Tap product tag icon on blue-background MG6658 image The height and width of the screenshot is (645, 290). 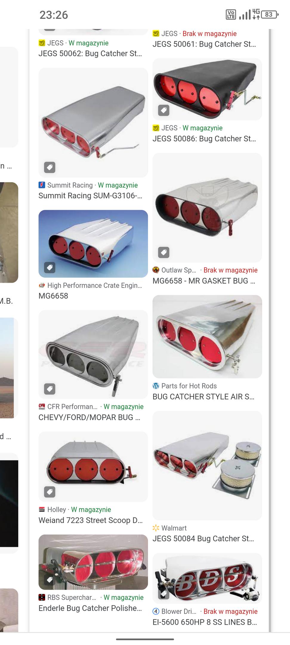[x=50, y=267]
